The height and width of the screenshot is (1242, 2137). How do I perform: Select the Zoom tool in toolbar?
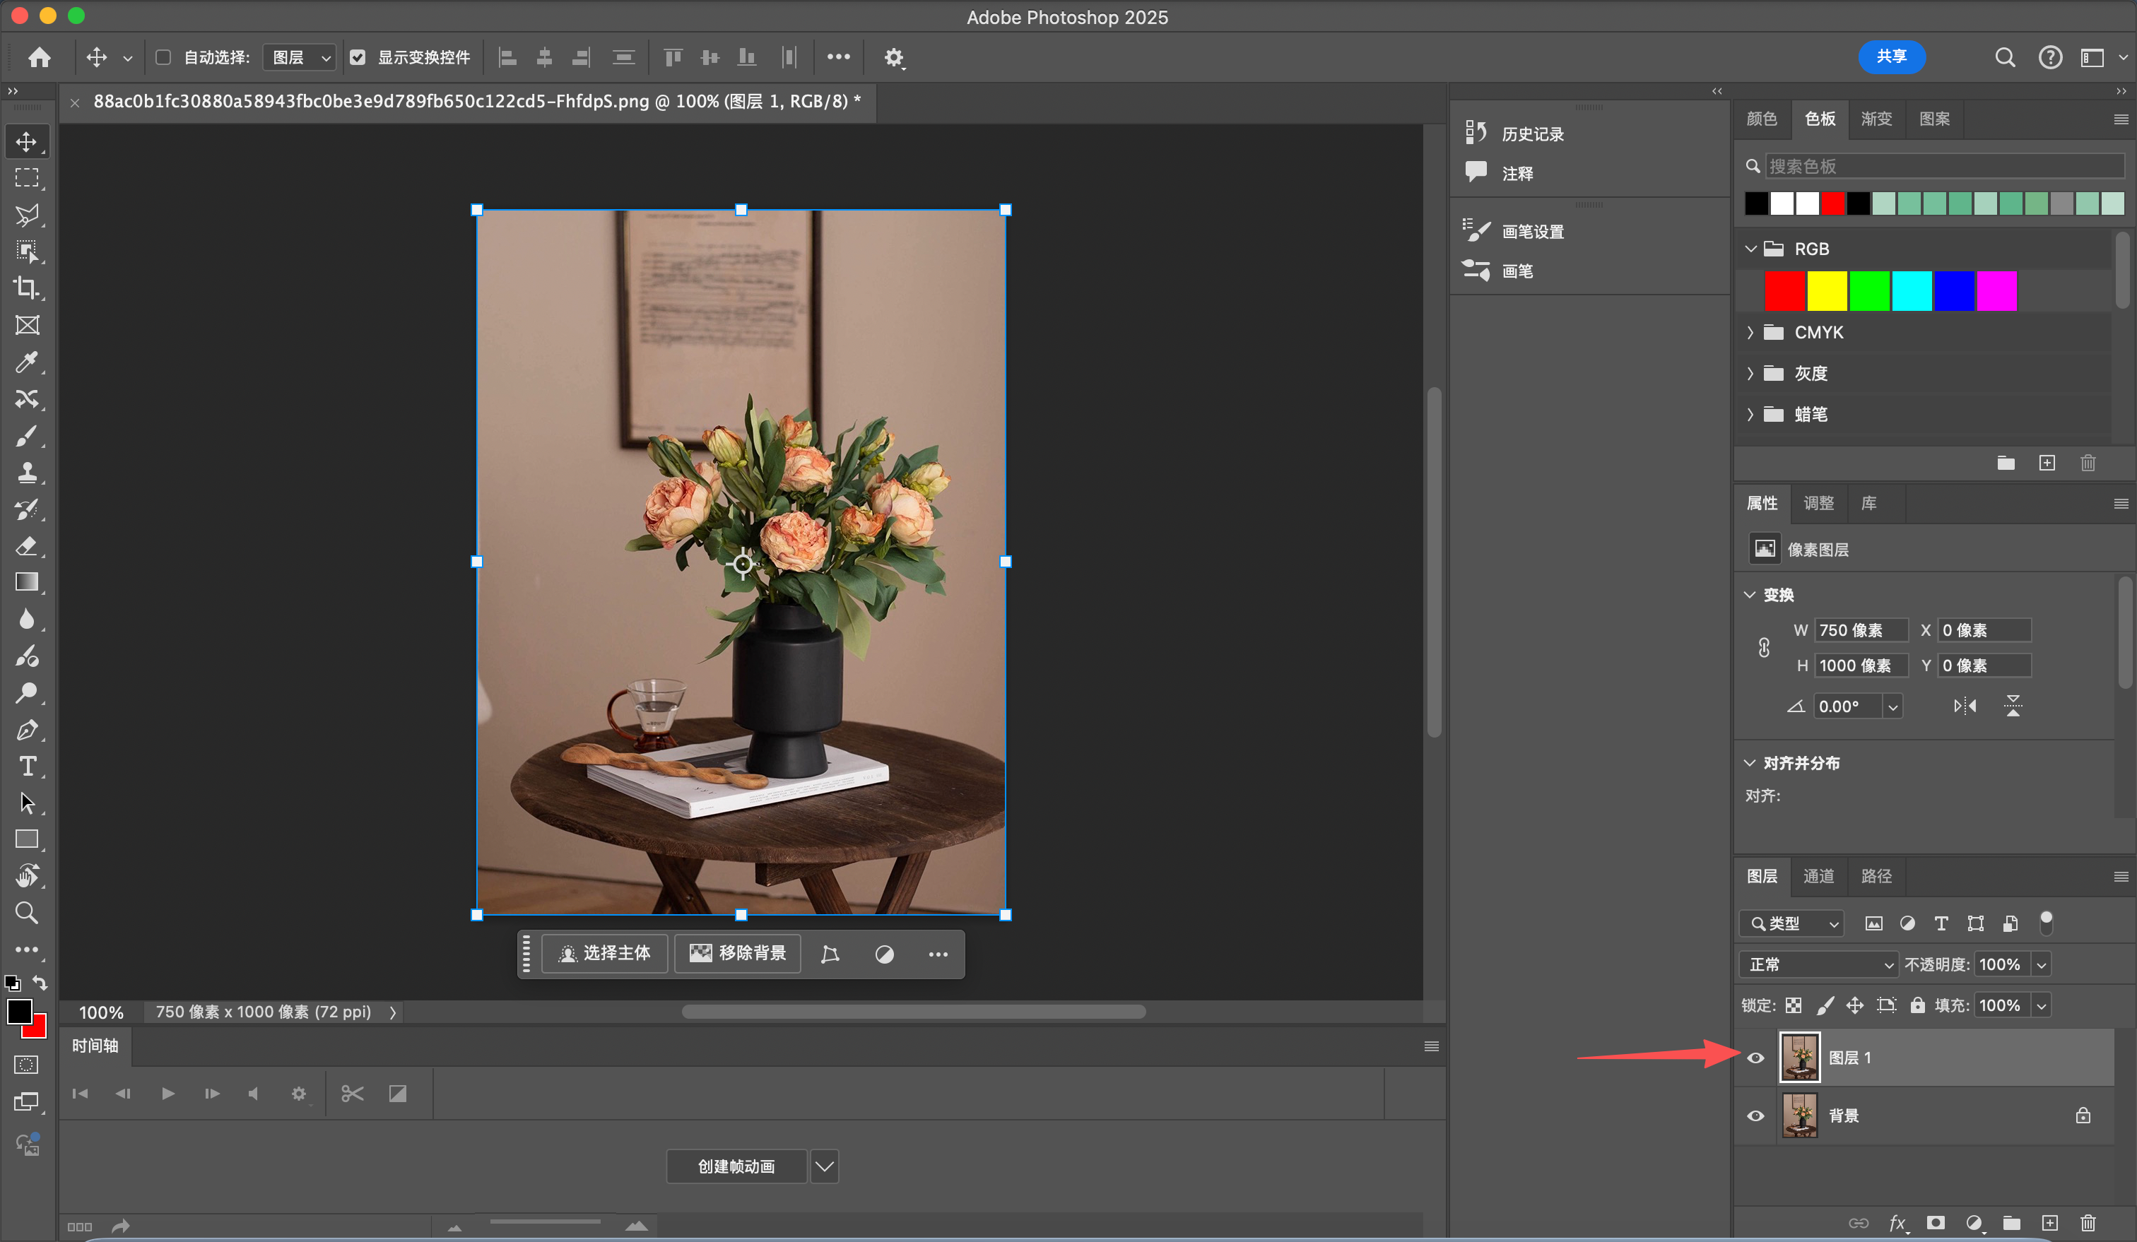(26, 913)
